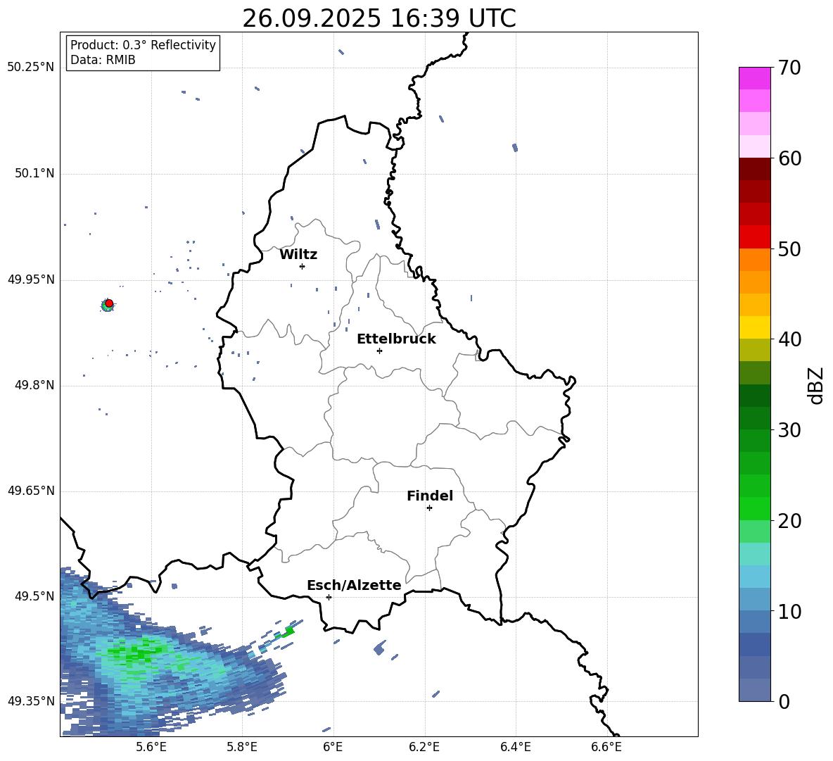Screen dimensions: 833x761
Task: Click the 49.35°N latitude label
Action: 31,701
